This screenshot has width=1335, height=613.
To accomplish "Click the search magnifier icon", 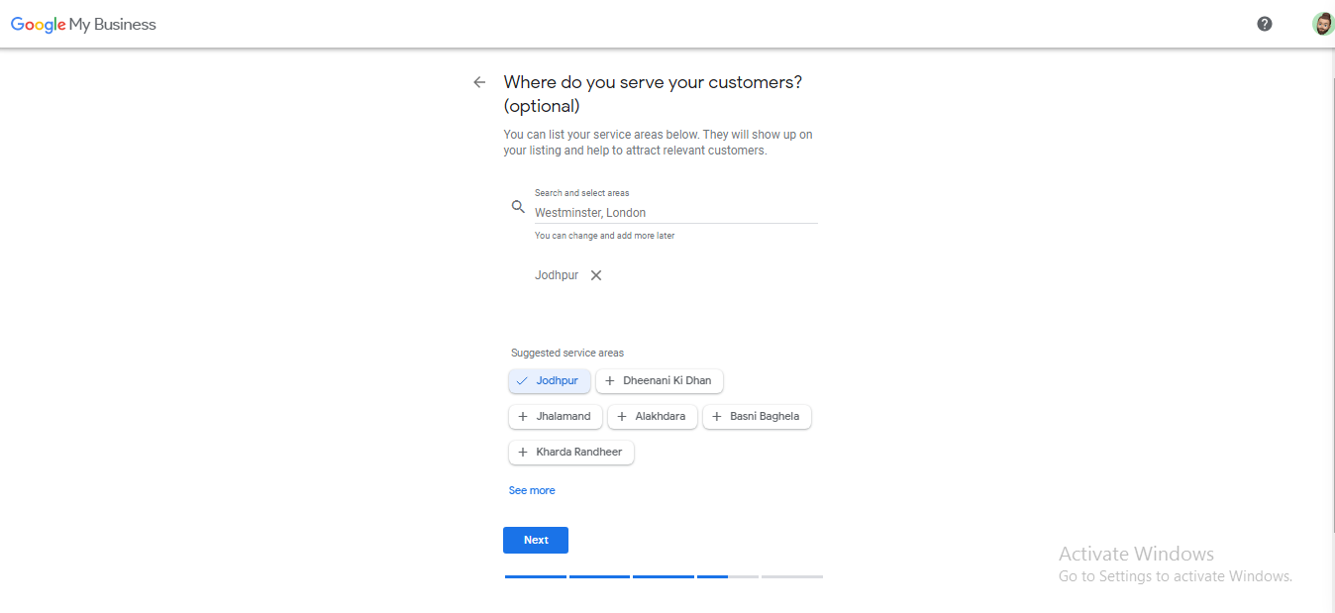I will point(517,207).
